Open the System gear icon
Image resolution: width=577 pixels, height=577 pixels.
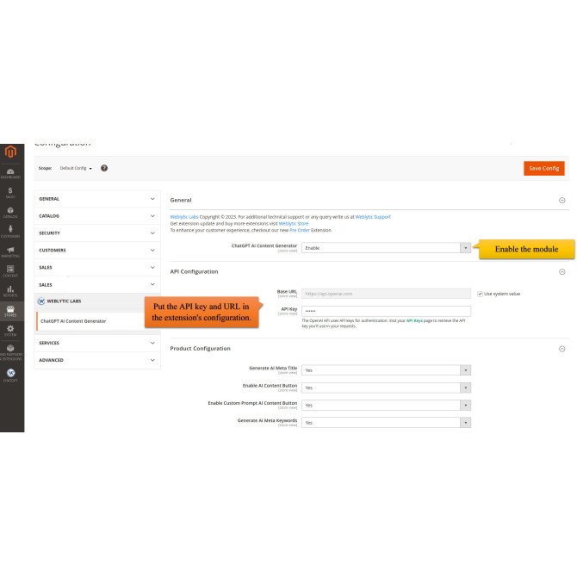[x=10, y=331]
